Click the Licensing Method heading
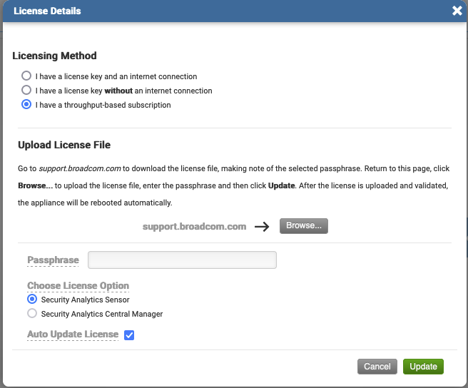Image resolution: width=468 pixels, height=388 pixels. (54, 56)
